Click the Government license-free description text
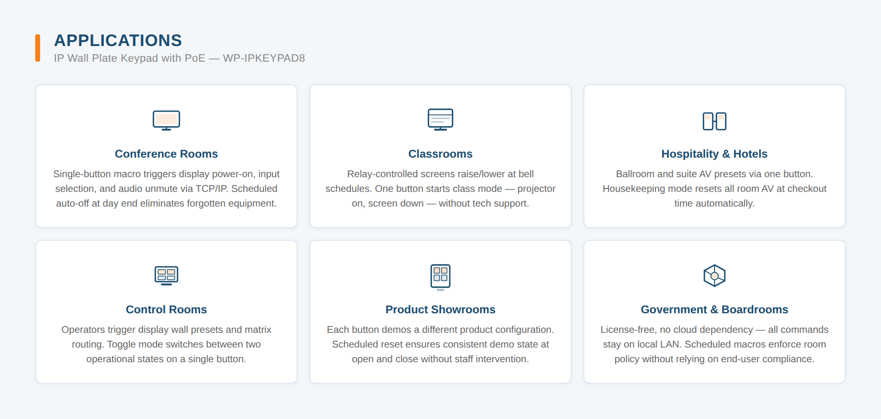 click(x=715, y=344)
